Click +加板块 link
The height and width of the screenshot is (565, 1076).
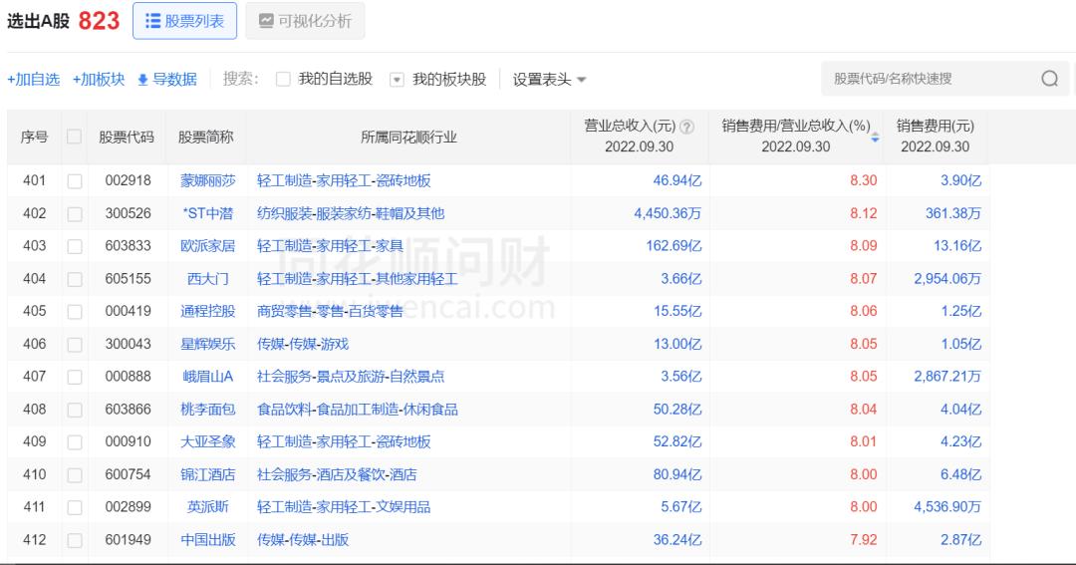[99, 79]
